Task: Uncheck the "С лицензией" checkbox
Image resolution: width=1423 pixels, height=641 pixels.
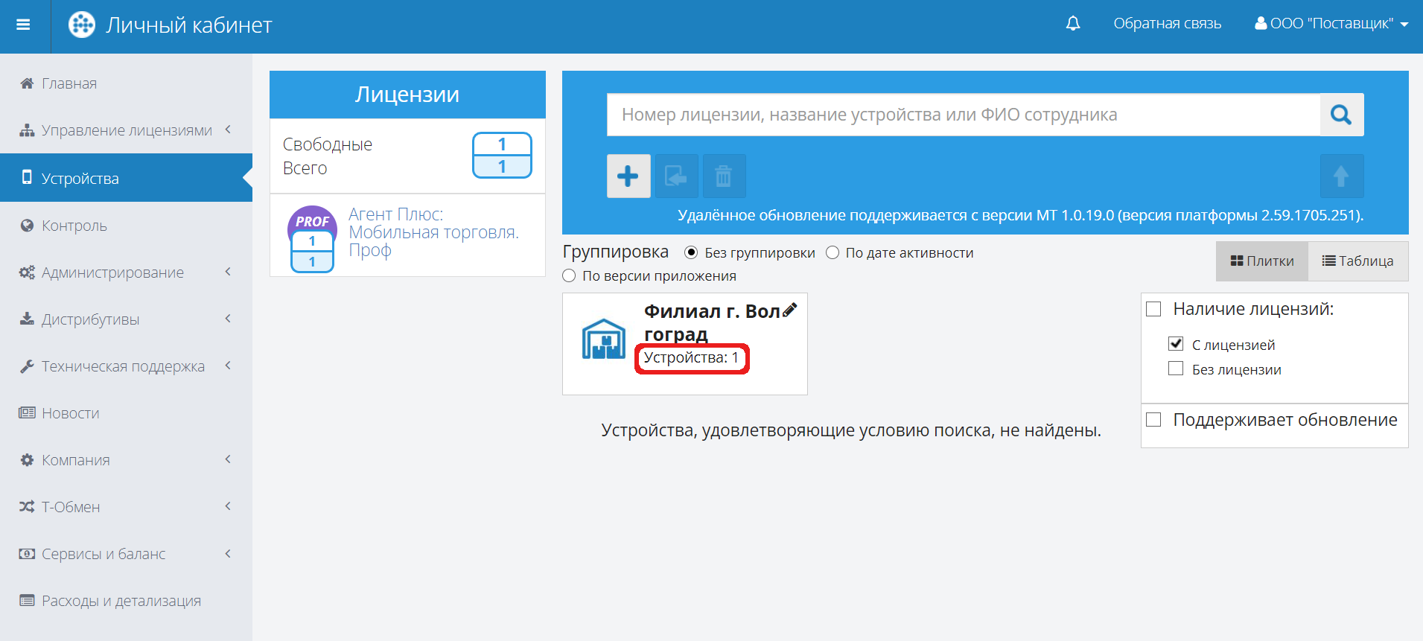Action: [1176, 344]
